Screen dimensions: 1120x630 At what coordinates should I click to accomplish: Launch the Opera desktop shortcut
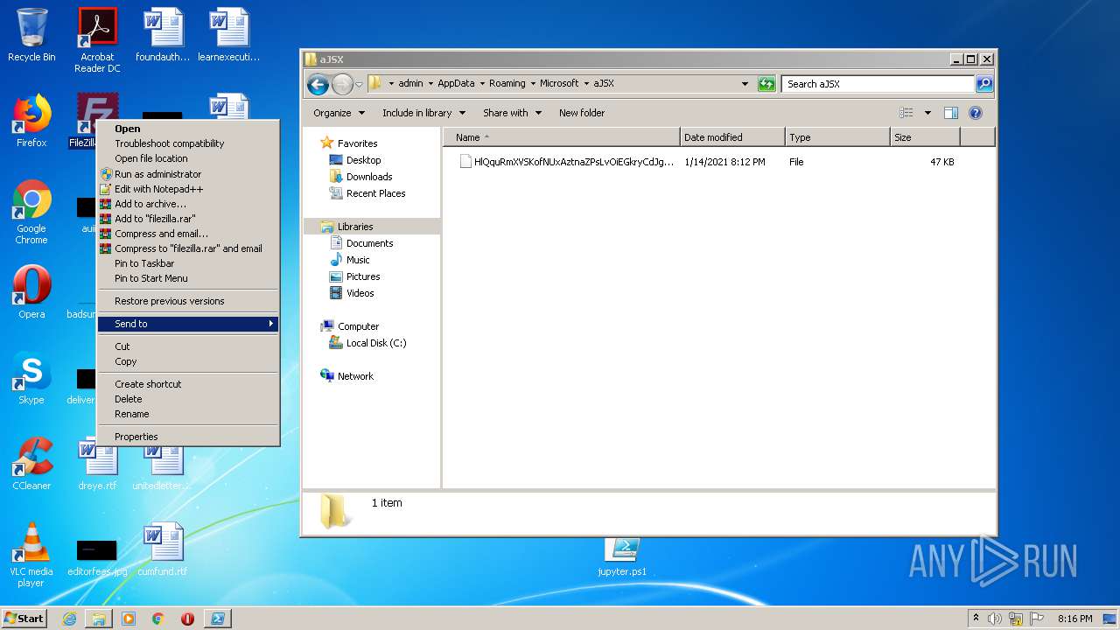click(31, 292)
